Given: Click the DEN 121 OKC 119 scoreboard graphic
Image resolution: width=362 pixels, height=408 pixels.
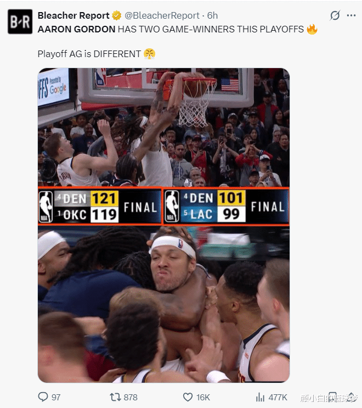Looking at the screenshot, I should coord(100,206).
